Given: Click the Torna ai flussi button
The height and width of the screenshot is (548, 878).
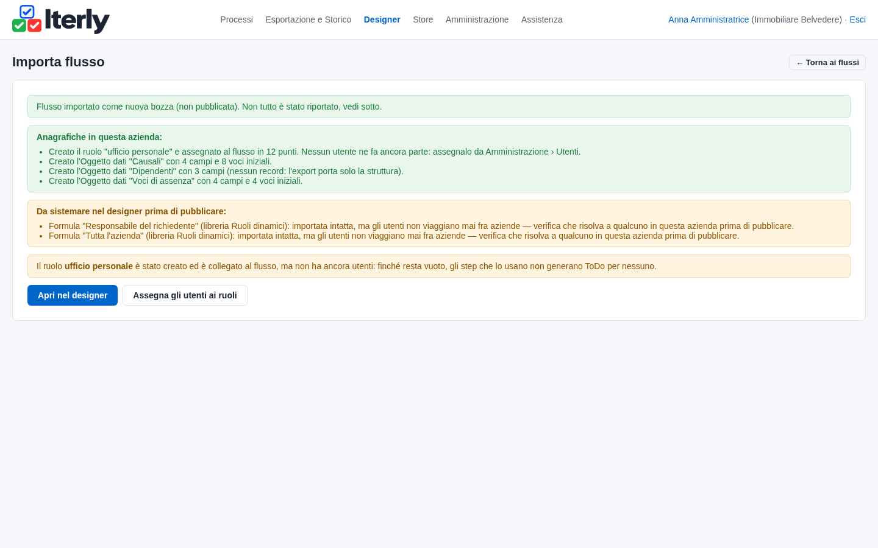Looking at the screenshot, I should 827,63.
